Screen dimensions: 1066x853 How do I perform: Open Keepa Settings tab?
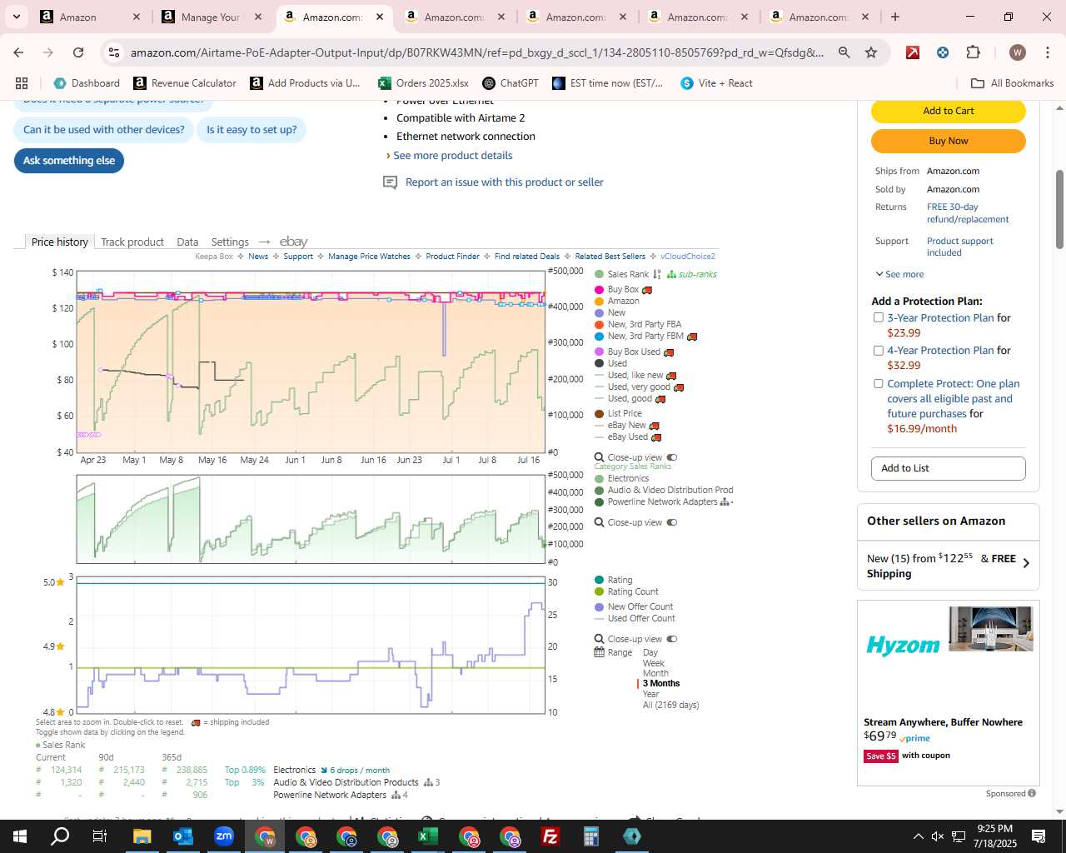[230, 242]
